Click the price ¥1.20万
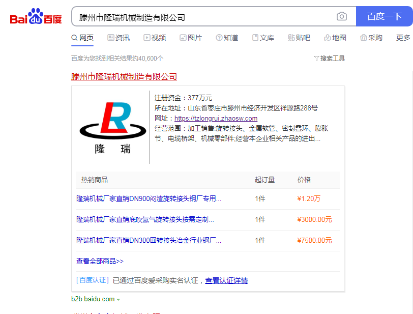Screen dimensions: 413x314 point(309,198)
